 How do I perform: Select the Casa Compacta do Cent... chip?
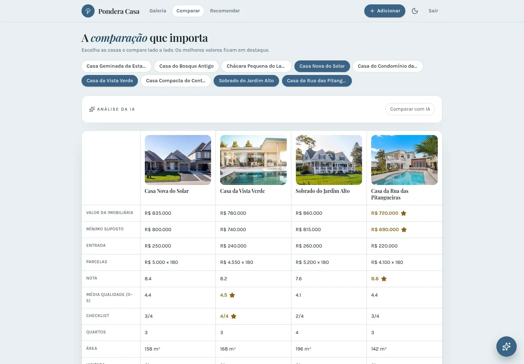coord(176,81)
